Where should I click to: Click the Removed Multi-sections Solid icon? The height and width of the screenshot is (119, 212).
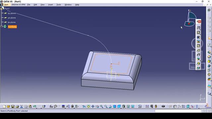pyautogui.click(x=198, y=68)
